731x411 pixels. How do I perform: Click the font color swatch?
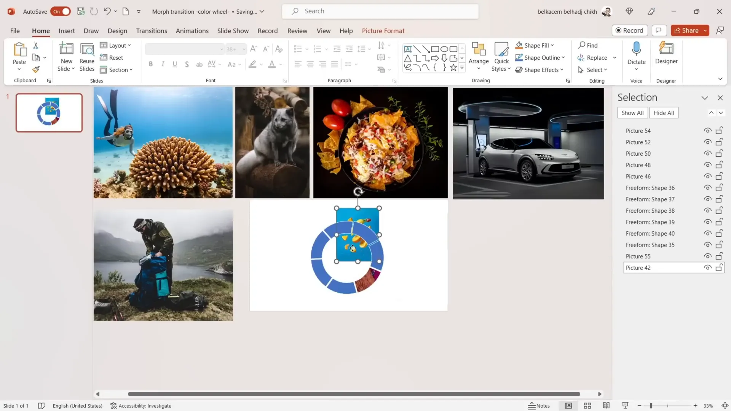pos(272,64)
